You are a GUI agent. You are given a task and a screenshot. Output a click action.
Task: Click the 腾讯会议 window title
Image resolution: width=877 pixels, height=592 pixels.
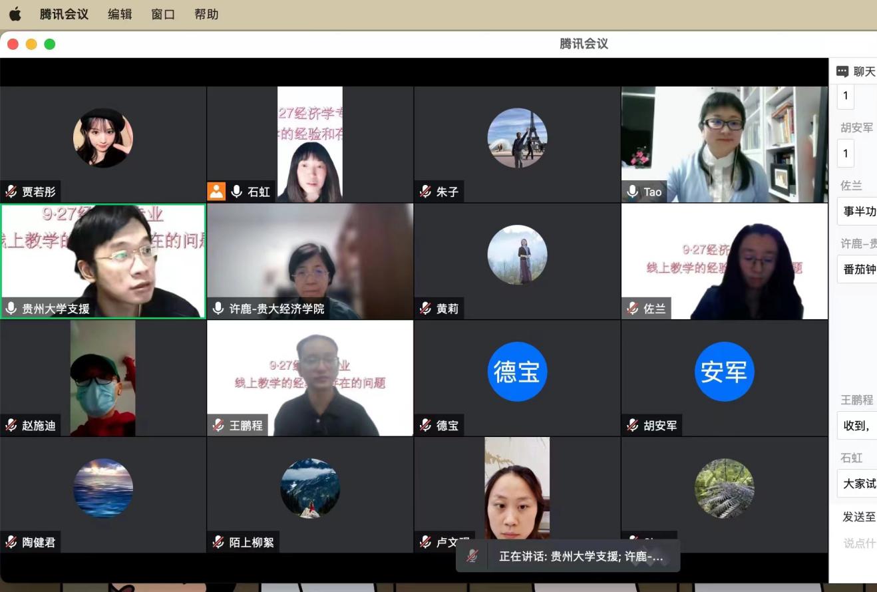point(584,44)
